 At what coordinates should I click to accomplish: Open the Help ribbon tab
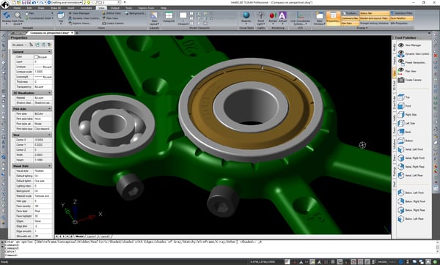164,8
